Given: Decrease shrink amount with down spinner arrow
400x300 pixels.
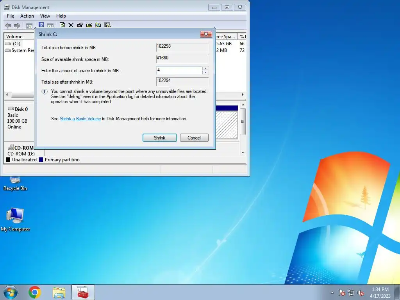Looking at the screenshot, I should (205, 72).
